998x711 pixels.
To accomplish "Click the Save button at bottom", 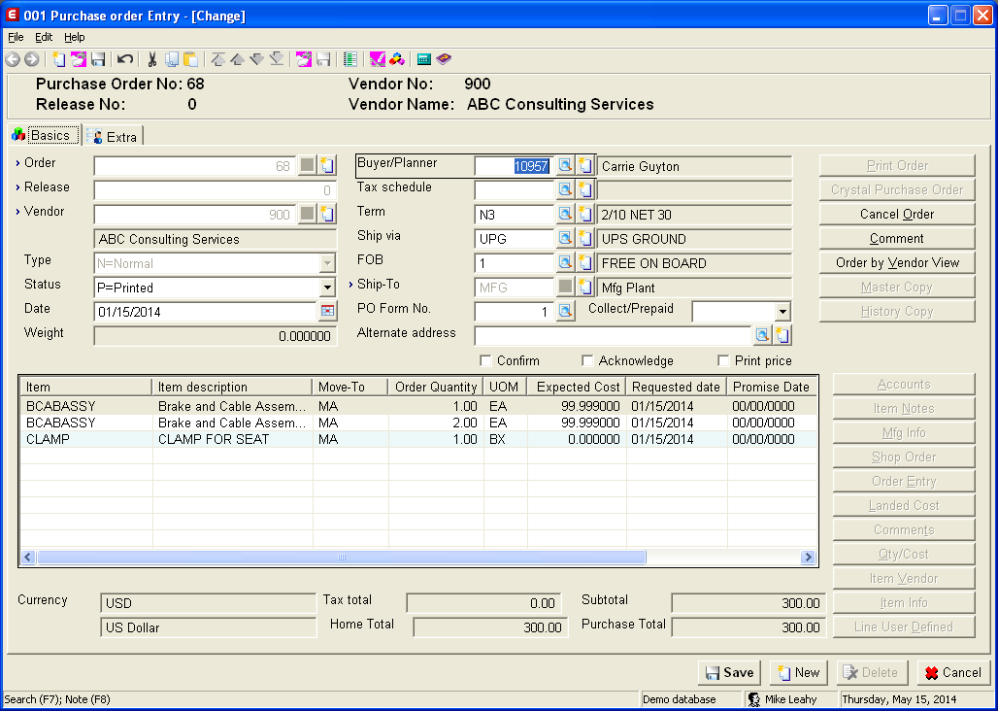I will [729, 673].
